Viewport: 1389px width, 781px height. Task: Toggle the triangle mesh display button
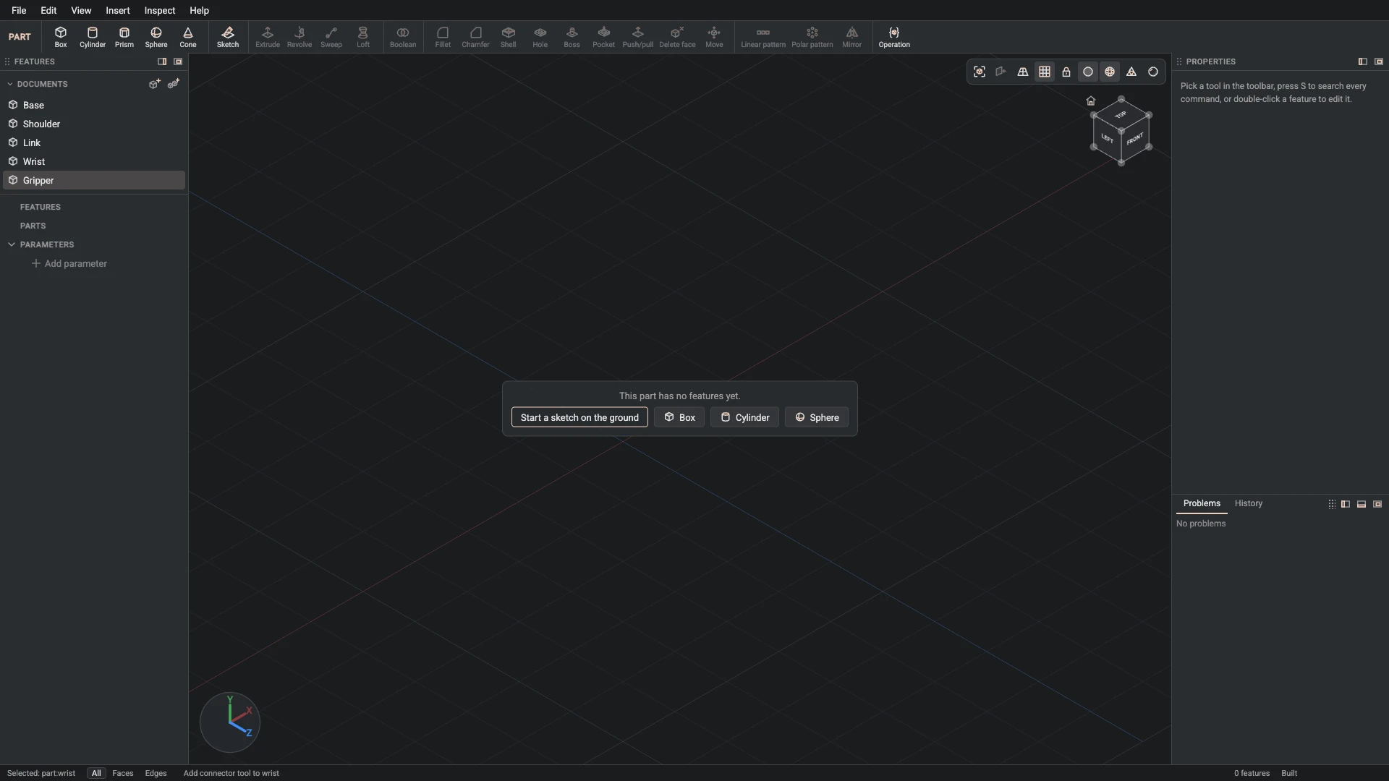[x=1131, y=72]
